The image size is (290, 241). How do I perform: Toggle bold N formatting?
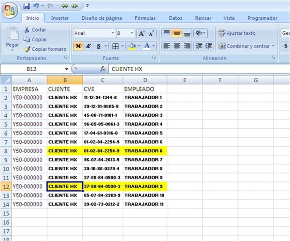click(78, 46)
